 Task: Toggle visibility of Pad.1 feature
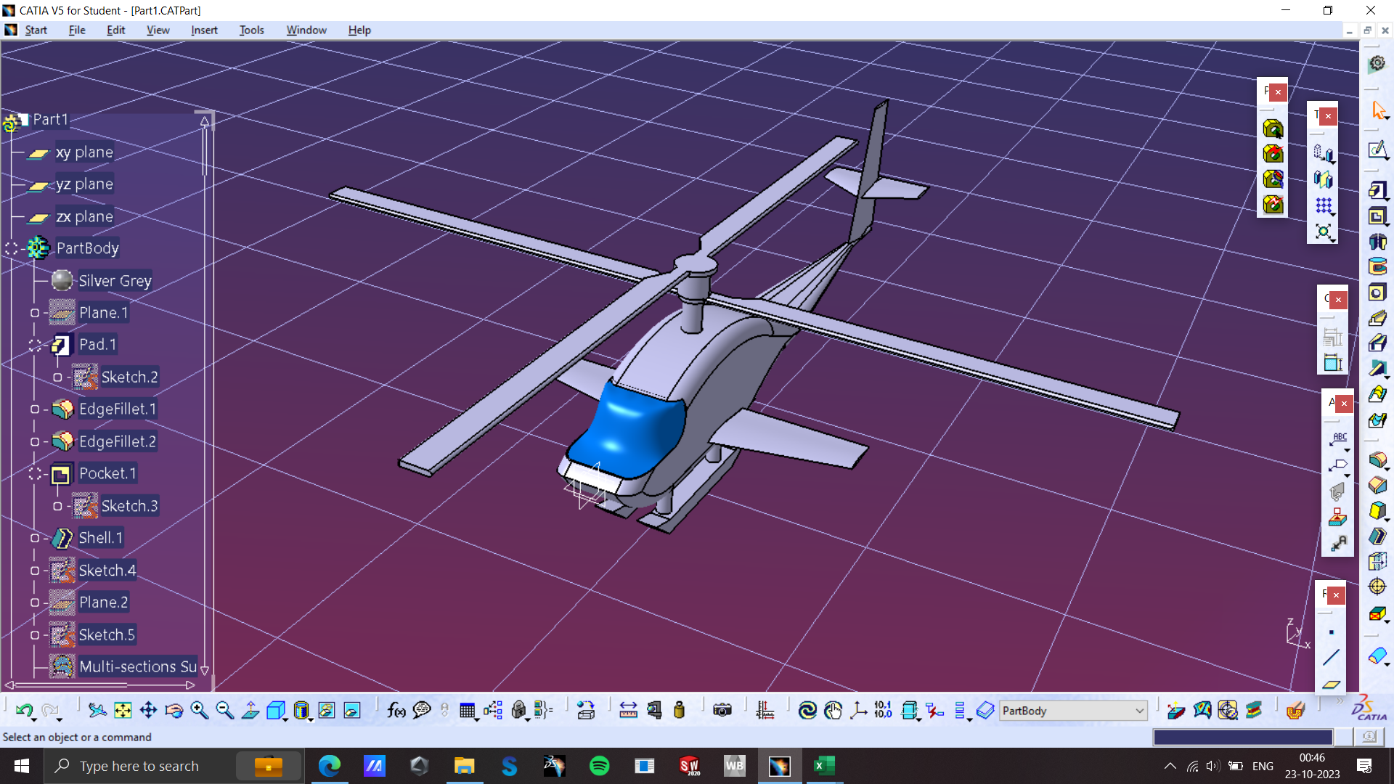click(x=30, y=345)
